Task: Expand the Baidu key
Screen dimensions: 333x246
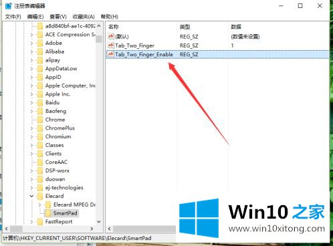Action: pos(31,103)
